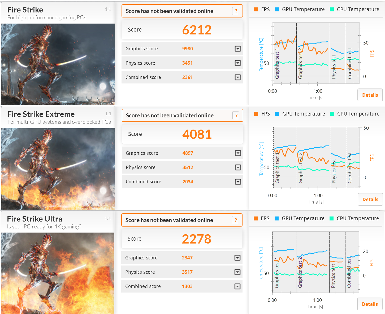Expand Fire Strike Ultra Combined score 1303
The height and width of the screenshot is (314, 385).
(x=237, y=286)
